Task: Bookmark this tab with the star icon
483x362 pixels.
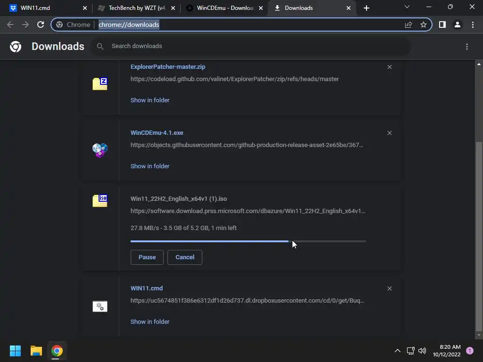Action: coord(424,25)
